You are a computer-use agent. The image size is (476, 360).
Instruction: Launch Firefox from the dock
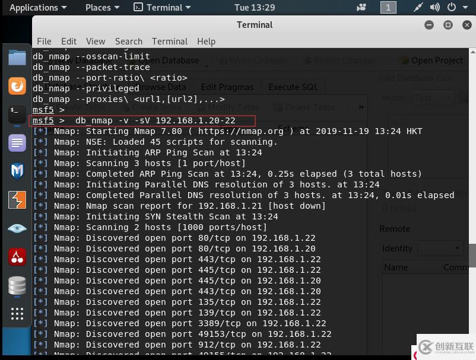tap(17, 86)
